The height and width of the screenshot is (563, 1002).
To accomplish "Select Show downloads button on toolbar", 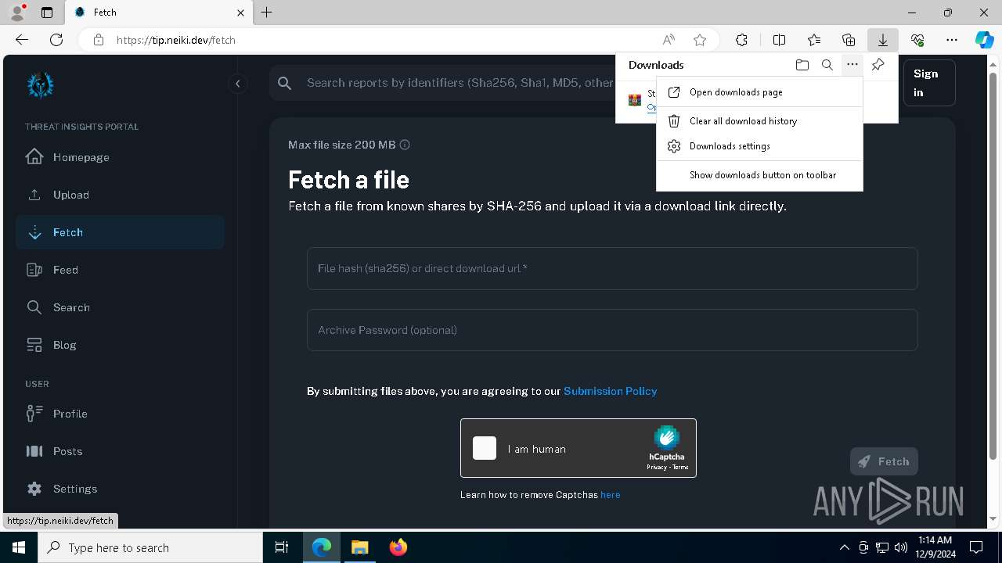I will click(759, 175).
